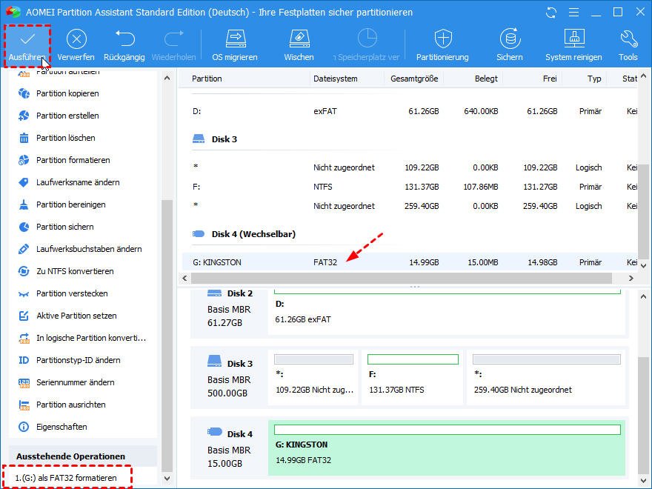
Task: Click G: KINGSTON block in disk map
Action: (447, 448)
